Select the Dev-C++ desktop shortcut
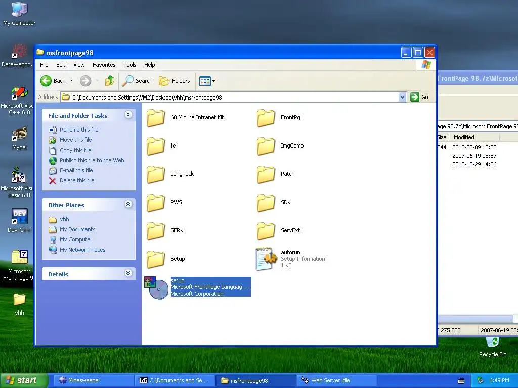This screenshot has height=388, width=518. [19, 220]
